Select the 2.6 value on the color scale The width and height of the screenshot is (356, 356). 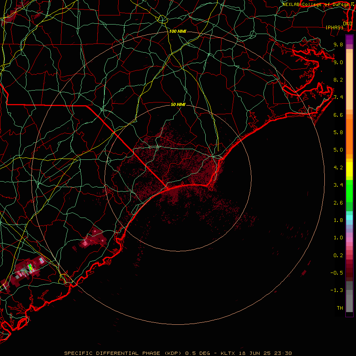[338, 203]
